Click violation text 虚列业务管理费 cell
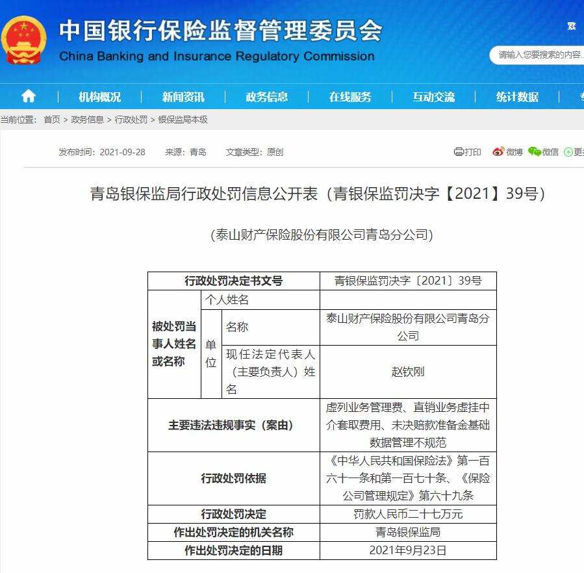The height and width of the screenshot is (573, 584). coord(408,425)
